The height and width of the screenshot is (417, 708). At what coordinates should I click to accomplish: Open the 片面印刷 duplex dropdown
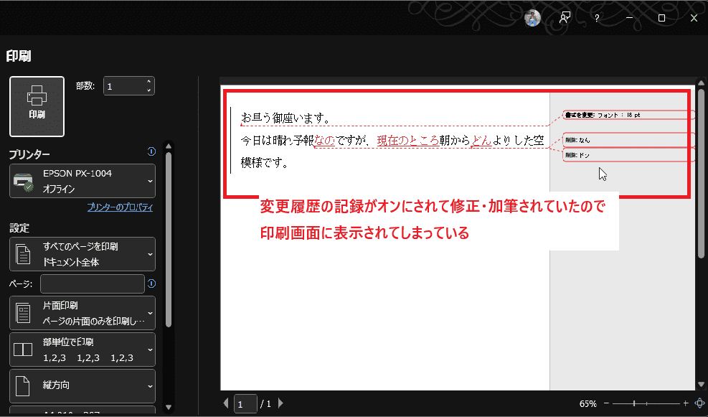[x=82, y=313]
